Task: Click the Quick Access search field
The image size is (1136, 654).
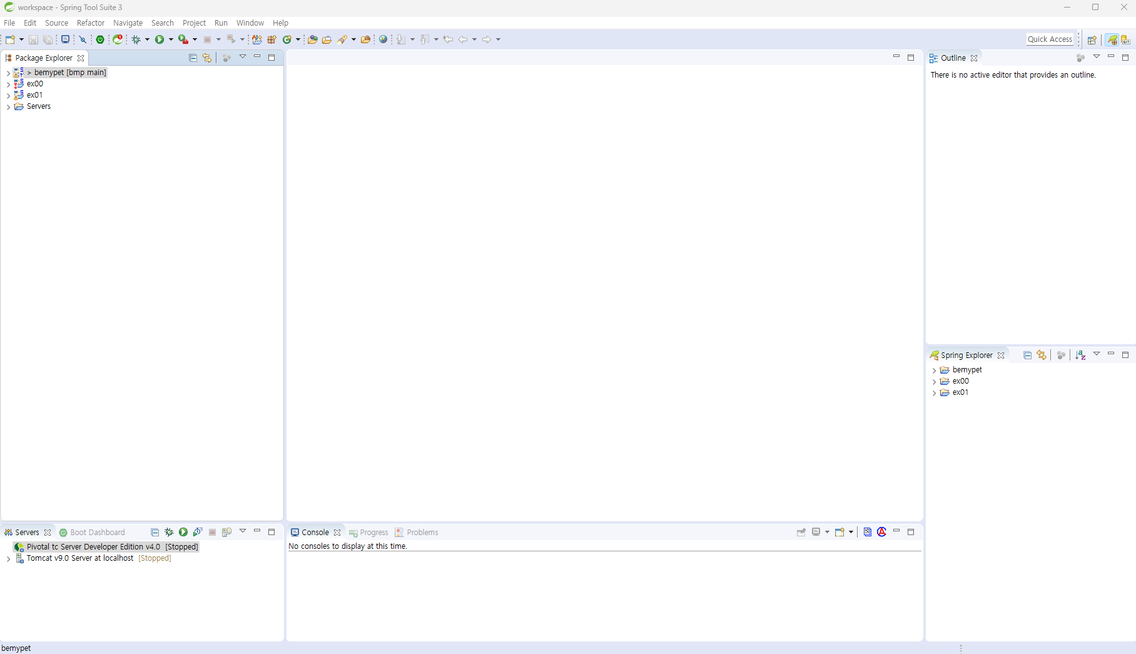Action: click(x=1050, y=39)
